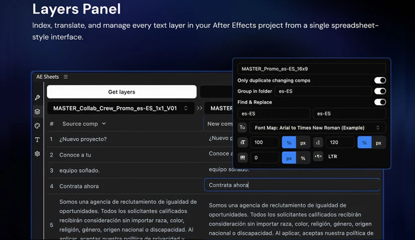The image size is (415, 240).
Task: Click the tracking value field 0
Action: point(265,158)
